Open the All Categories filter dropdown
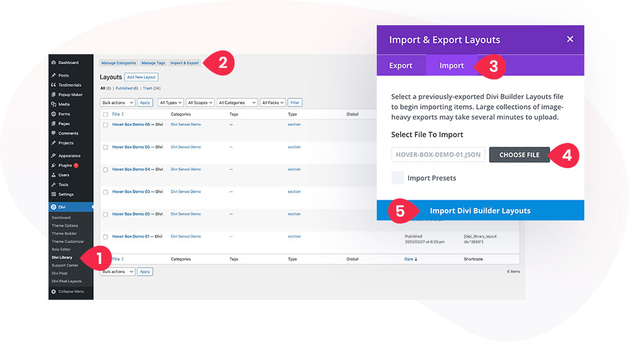This screenshot has height=342, width=629. coord(237,103)
